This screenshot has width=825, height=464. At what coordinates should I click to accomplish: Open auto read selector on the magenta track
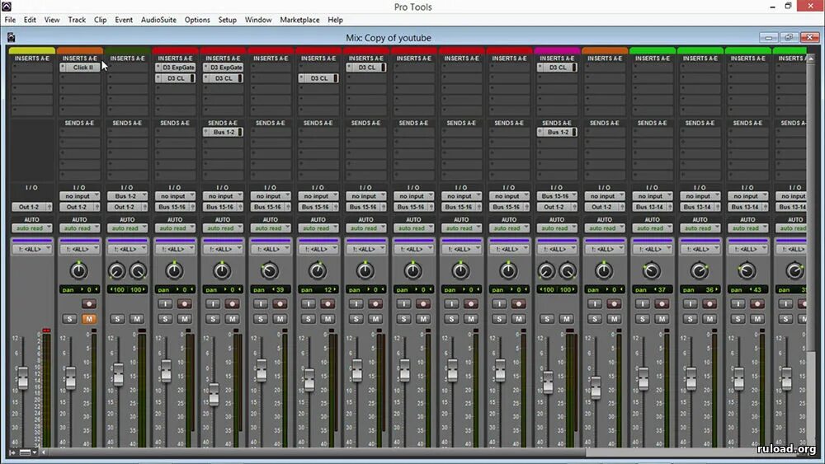click(557, 228)
